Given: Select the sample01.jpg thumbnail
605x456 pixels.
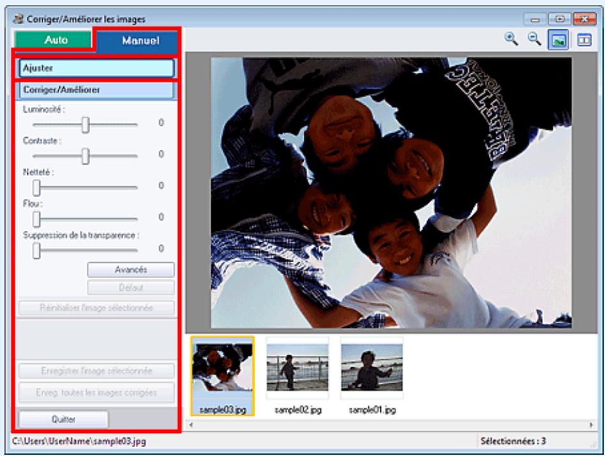Looking at the screenshot, I should point(372,376).
